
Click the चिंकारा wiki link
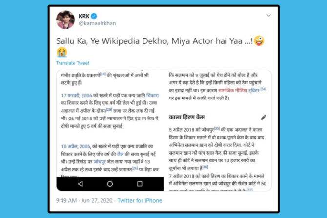pyautogui.click(x=152, y=96)
